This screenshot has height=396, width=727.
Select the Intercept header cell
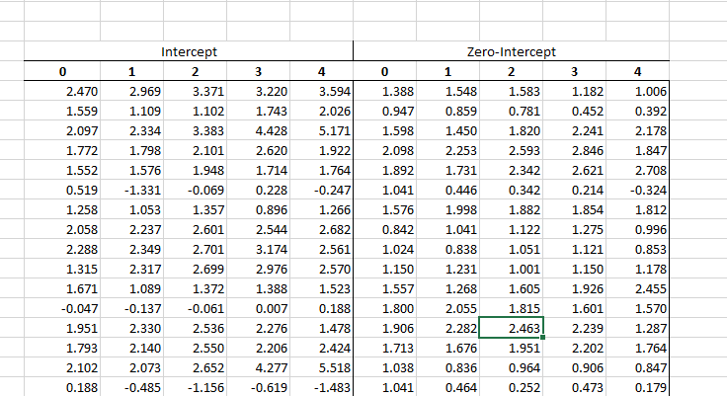click(x=189, y=51)
